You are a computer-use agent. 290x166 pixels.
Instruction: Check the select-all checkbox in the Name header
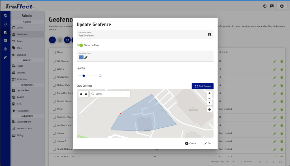54,52
